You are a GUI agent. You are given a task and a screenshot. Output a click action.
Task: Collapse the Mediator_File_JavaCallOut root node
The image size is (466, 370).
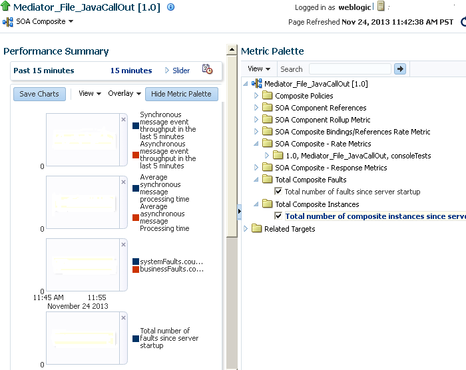245,84
